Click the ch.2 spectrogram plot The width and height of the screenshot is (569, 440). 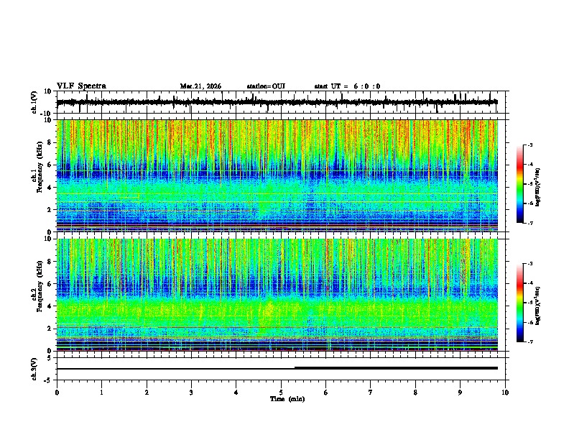click(277, 295)
